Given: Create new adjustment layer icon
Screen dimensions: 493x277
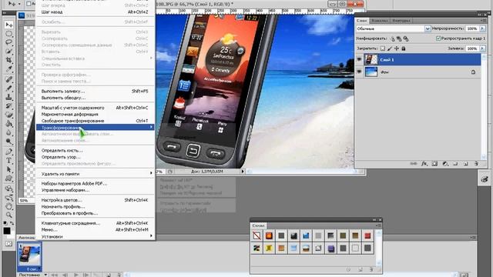Looking at the screenshot, I should [x=445, y=164].
